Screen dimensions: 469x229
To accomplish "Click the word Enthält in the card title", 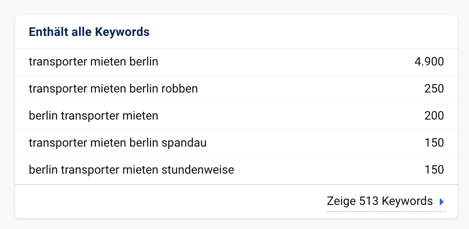I will [x=49, y=32].
